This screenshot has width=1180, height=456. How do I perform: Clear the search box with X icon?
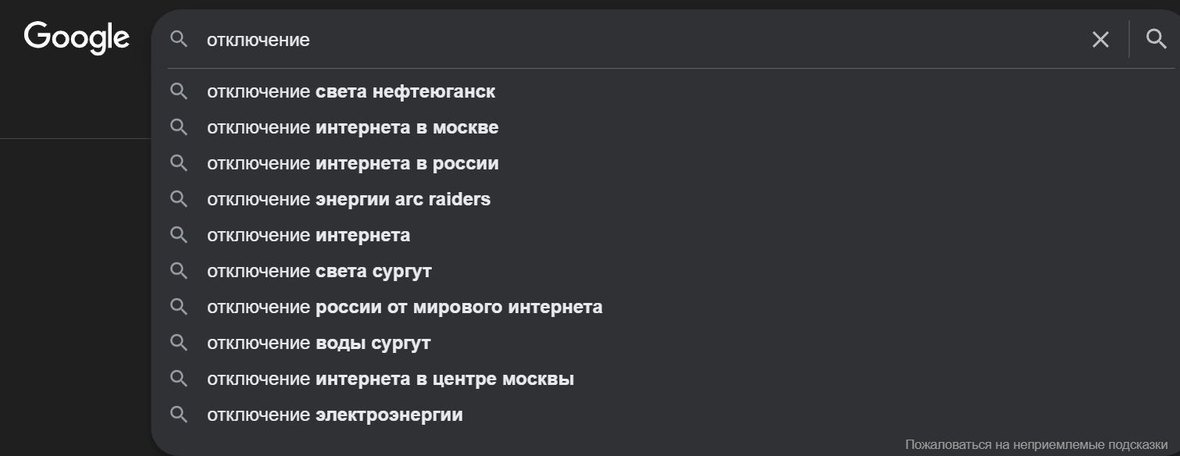tap(1100, 40)
